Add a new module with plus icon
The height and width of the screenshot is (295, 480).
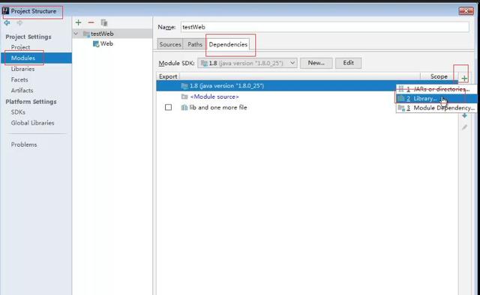tap(78, 22)
